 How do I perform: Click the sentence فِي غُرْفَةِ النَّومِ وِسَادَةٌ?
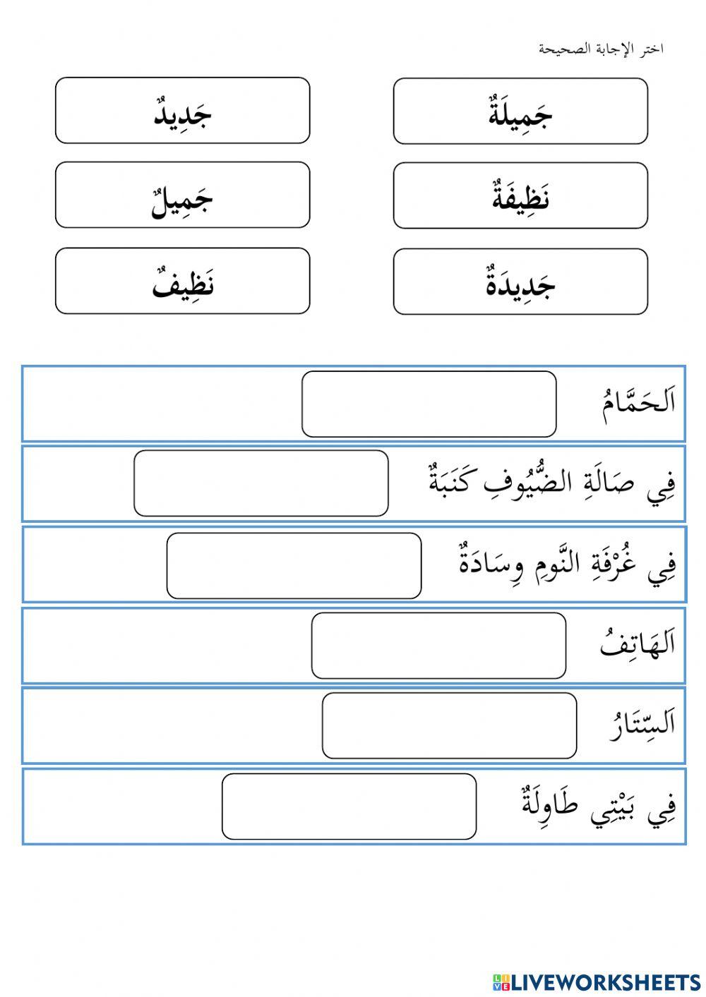pos(568,564)
